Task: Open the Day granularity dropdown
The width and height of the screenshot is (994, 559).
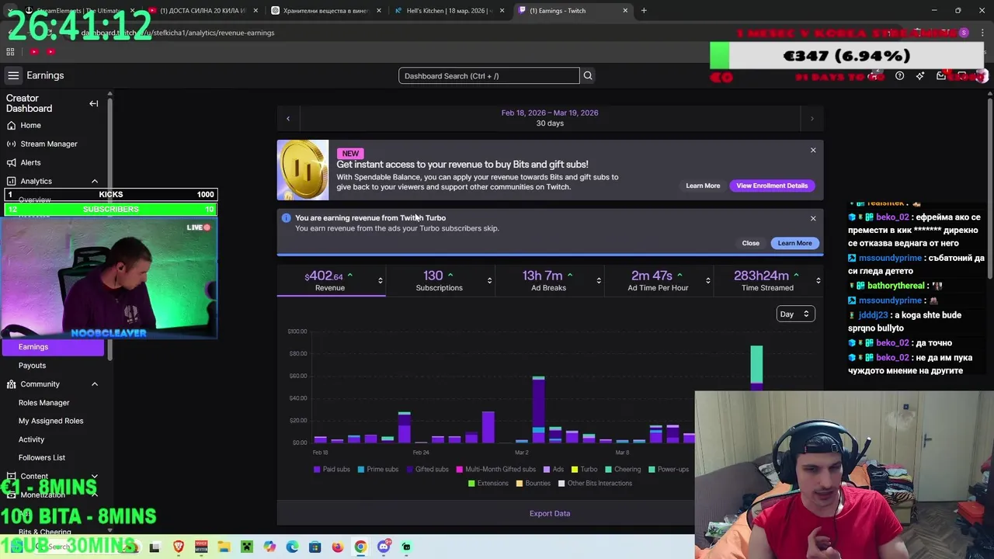Action: (795, 314)
